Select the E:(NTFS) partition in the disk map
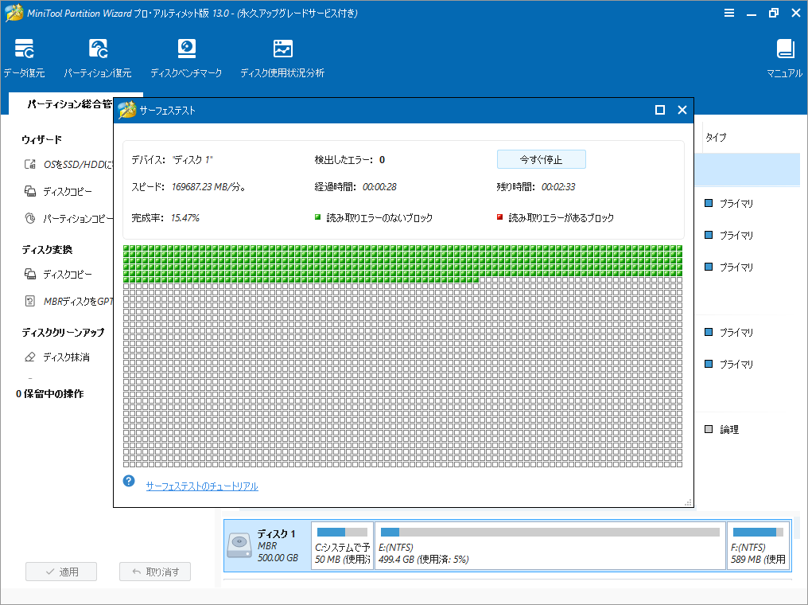 click(549, 546)
